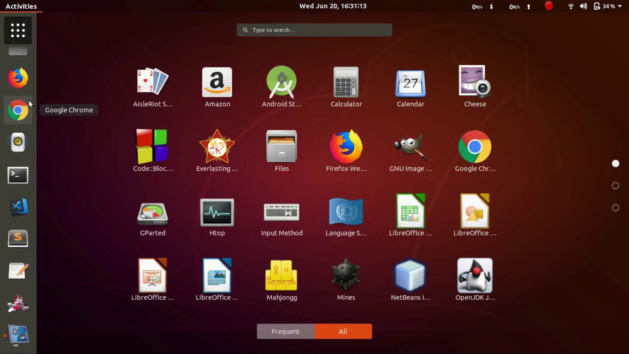Open GNU Image Manipulation Program
Viewport: 629px width, 354px height.
pos(410,151)
